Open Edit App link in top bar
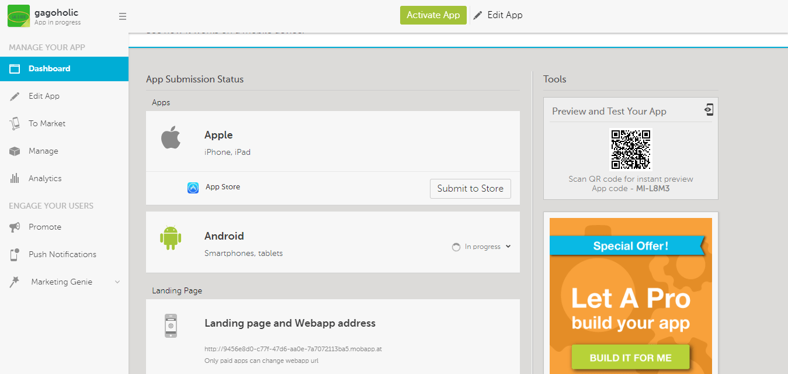Viewport: 788px width, 374px height. click(x=505, y=15)
